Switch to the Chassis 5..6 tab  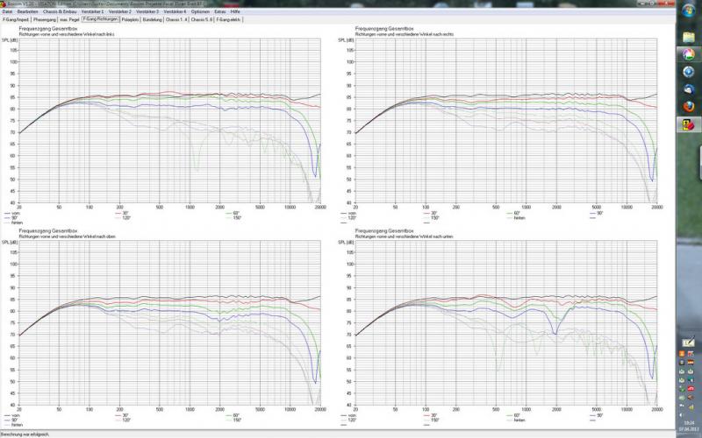click(202, 19)
